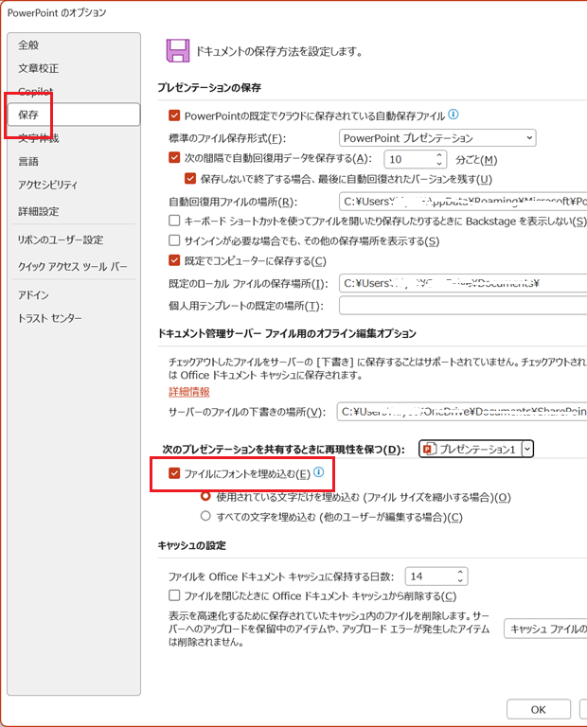Open the 詳細情報 link
This screenshot has width=587, height=727.
pyautogui.click(x=188, y=391)
